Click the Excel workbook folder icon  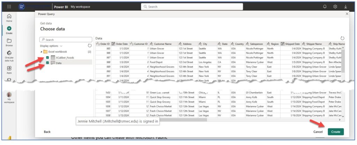(x=45, y=52)
